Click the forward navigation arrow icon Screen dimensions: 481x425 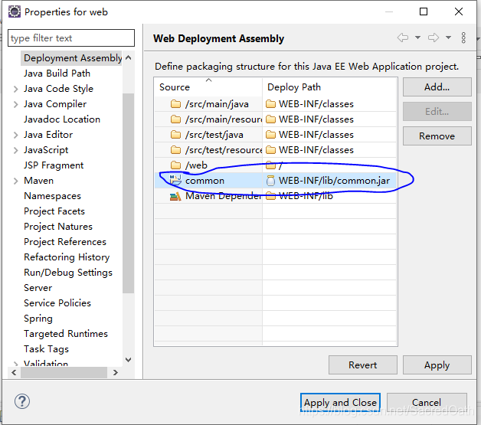point(434,38)
